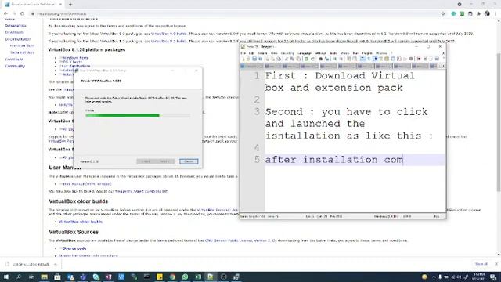
Task: Open Technical docs sidebar link
Action: 22,52
